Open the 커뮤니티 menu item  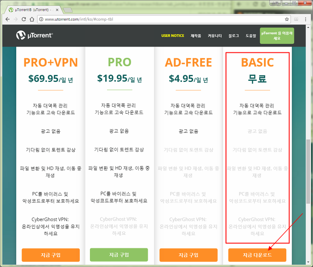[x=215, y=36]
